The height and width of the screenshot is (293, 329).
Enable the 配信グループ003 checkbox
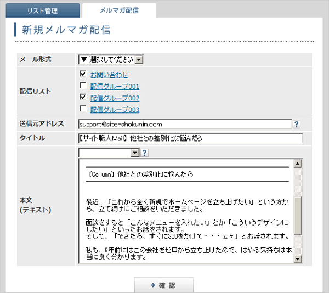83,109
